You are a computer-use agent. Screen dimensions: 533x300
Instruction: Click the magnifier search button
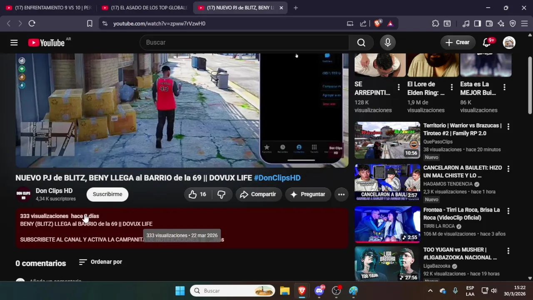[361, 42]
